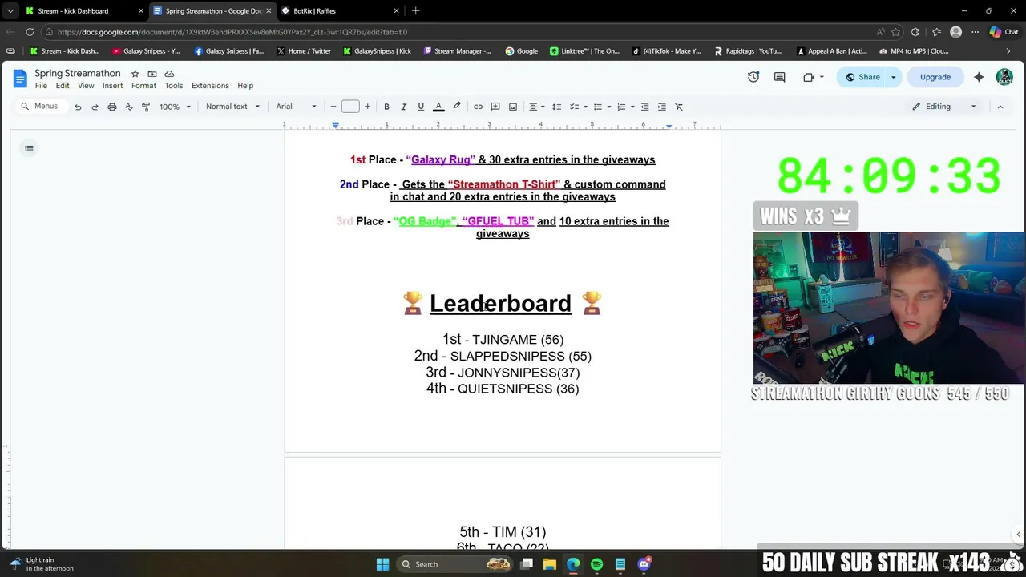This screenshot has width=1026, height=577.
Task: Open the Arial font dropdown
Action: pos(297,107)
